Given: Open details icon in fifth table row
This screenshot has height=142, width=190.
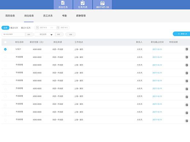Looking at the screenshot, I should click(187, 81).
